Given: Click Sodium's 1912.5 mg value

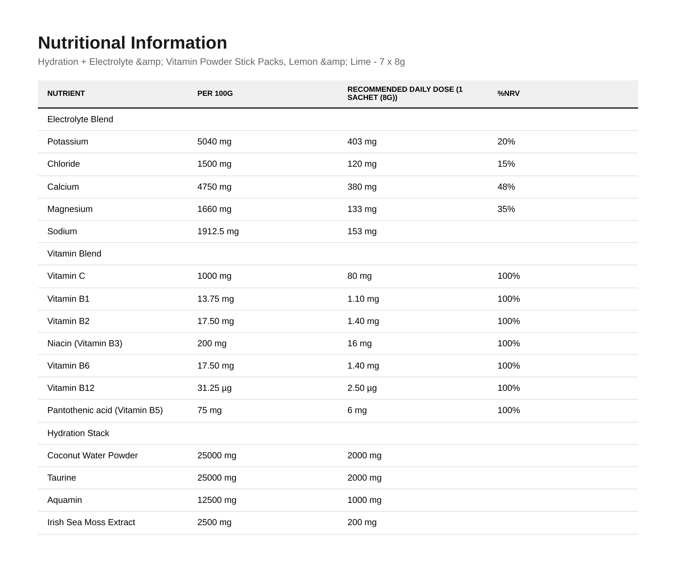Looking at the screenshot, I should point(218,232).
